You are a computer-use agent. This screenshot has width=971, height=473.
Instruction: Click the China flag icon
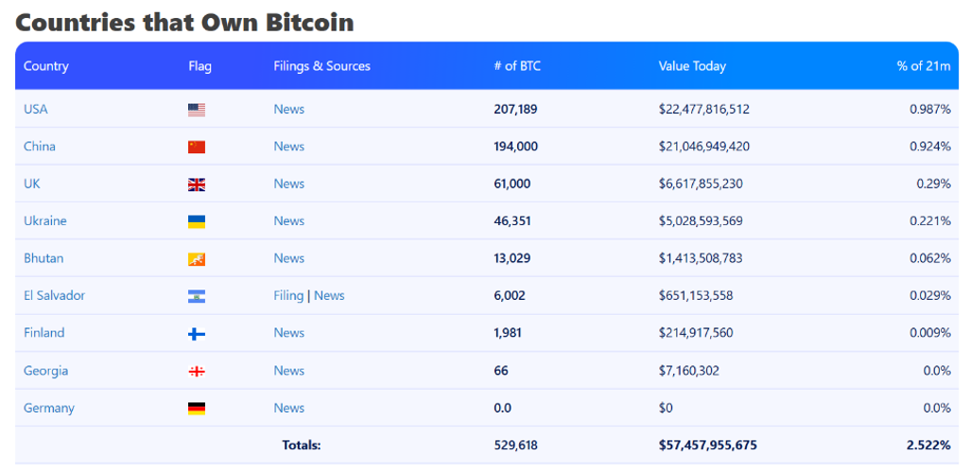click(197, 147)
